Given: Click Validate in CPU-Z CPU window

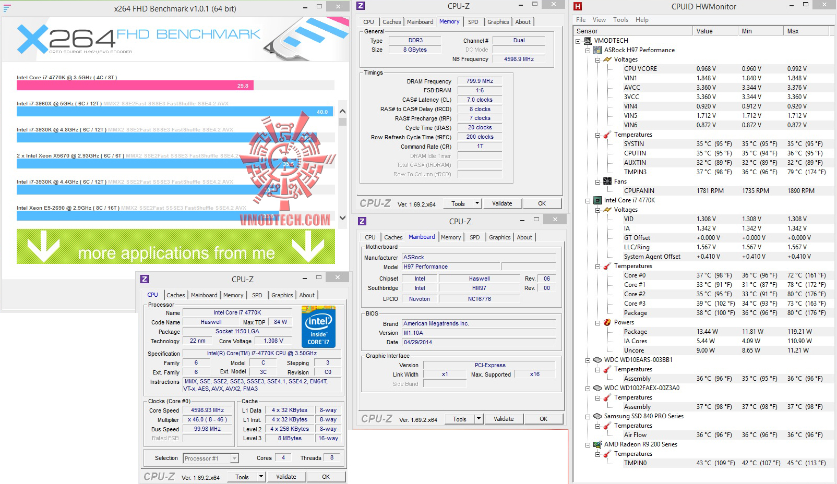Looking at the screenshot, I should point(286,477).
